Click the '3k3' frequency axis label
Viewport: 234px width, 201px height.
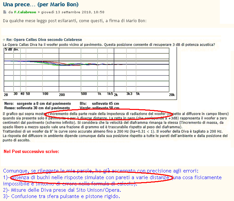[129, 94]
